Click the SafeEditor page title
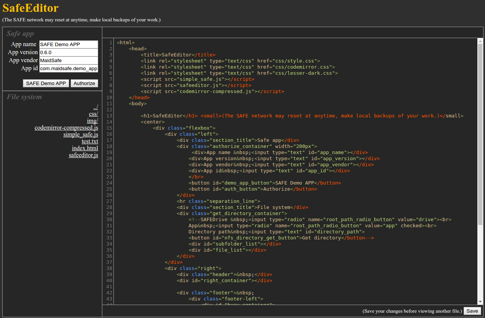 [x=31, y=8]
